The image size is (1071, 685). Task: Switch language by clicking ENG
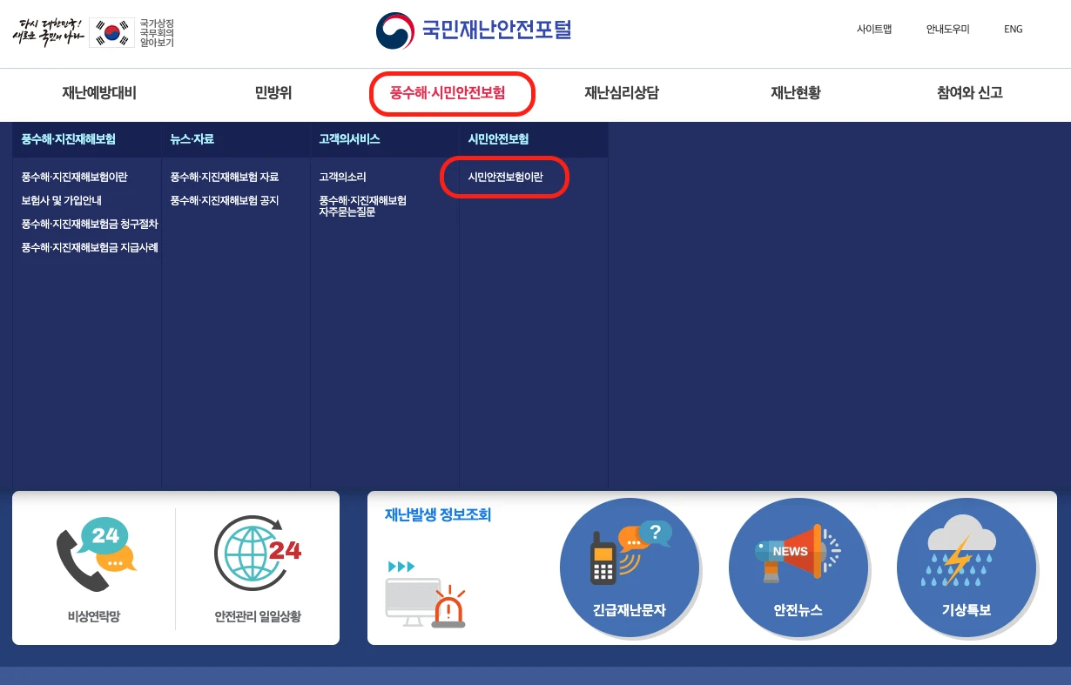click(x=1013, y=29)
